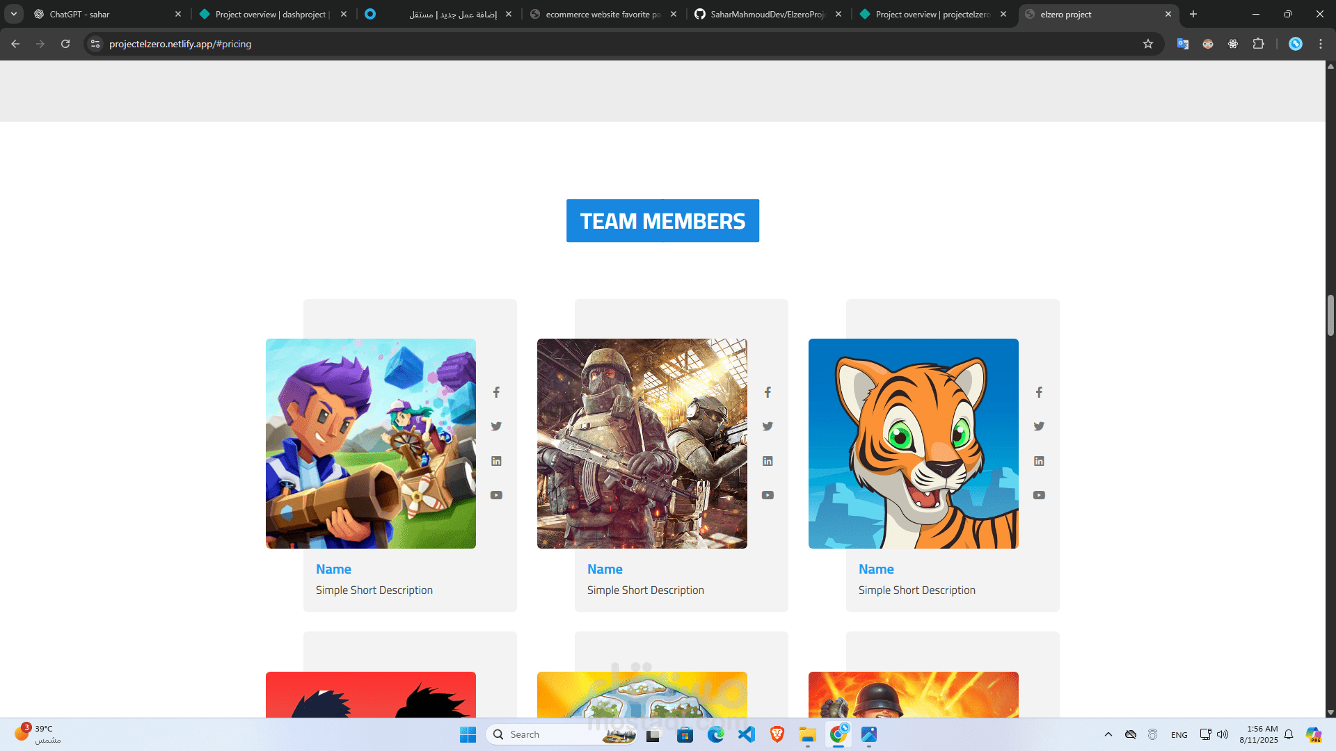Click Facebook icon on first team card
This screenshot has height=751, width=1336.
click(x=496, y=392)
